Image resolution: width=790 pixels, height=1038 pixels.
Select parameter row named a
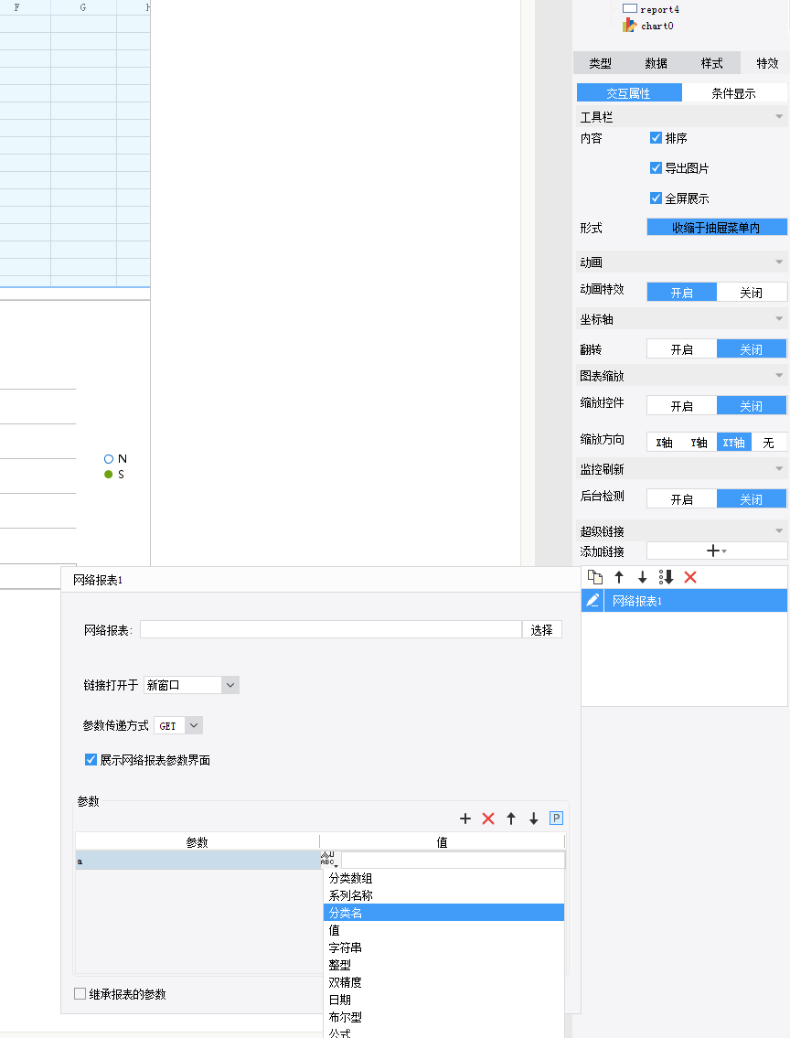[x=197, y=860]
